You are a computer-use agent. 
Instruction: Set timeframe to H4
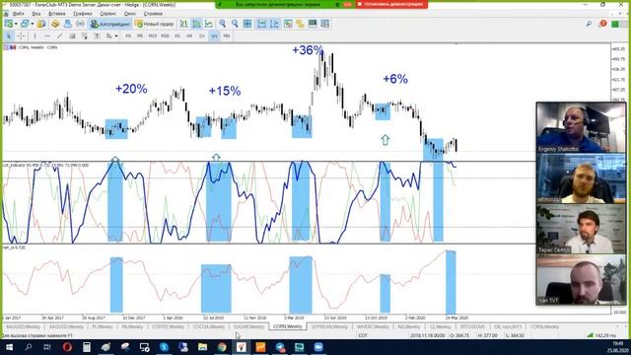click(x=189, y=35)
